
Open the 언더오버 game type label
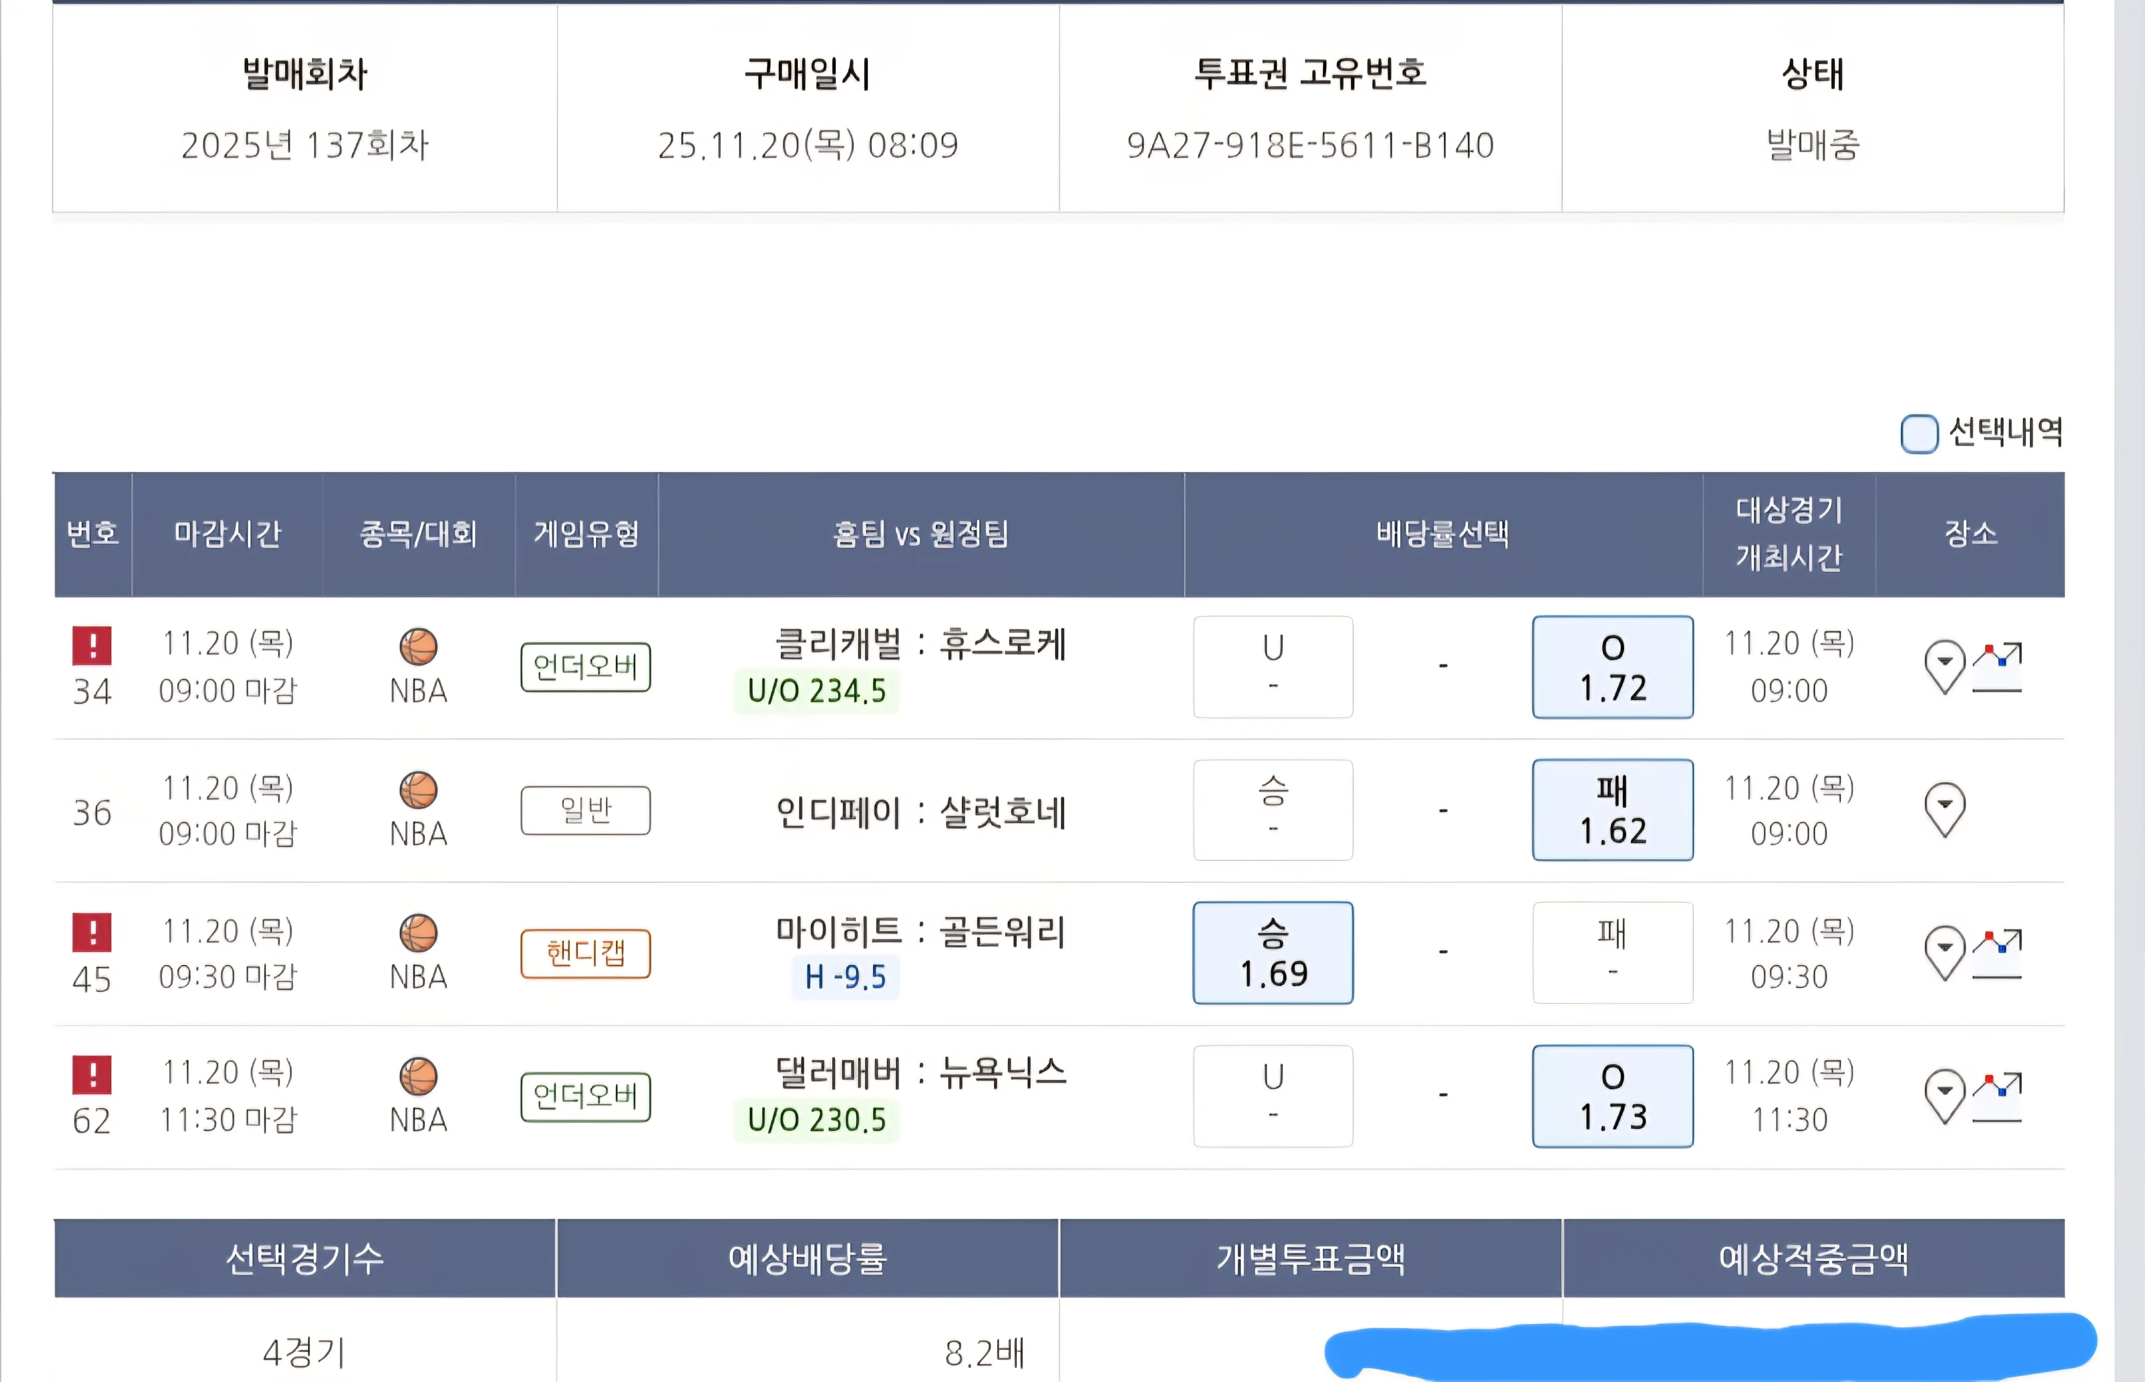(x=585, y=667)
